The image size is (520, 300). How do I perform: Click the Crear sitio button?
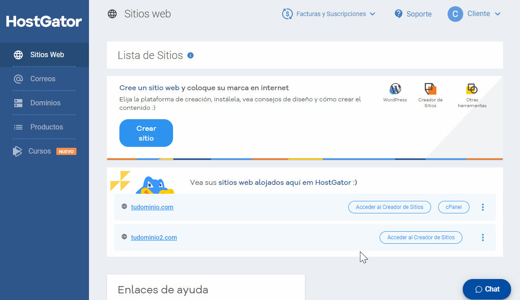146,133
